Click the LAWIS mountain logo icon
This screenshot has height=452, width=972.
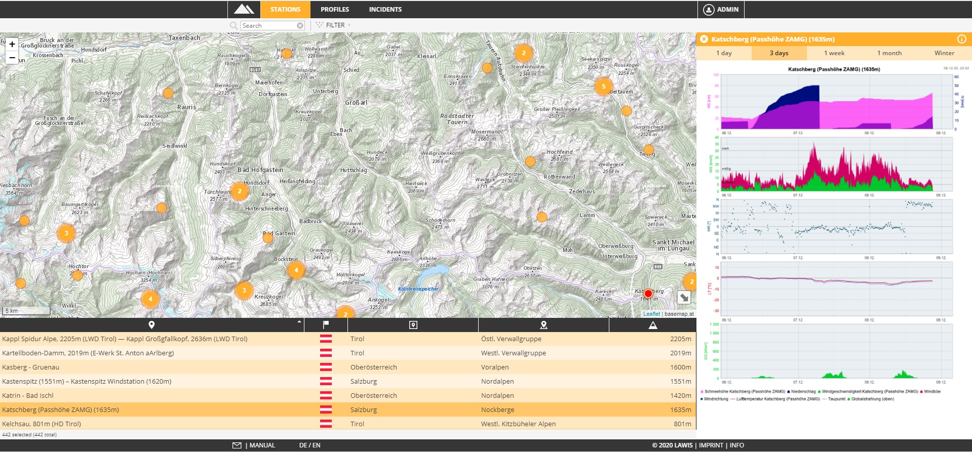click(x=244, y=9)
